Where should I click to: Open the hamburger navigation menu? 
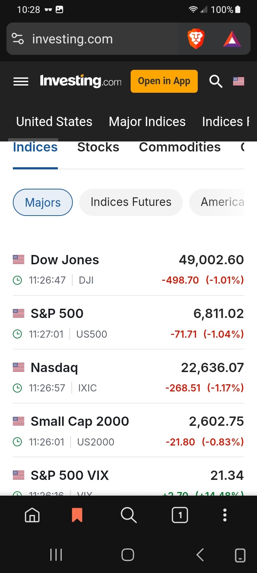tap(21, 82)
